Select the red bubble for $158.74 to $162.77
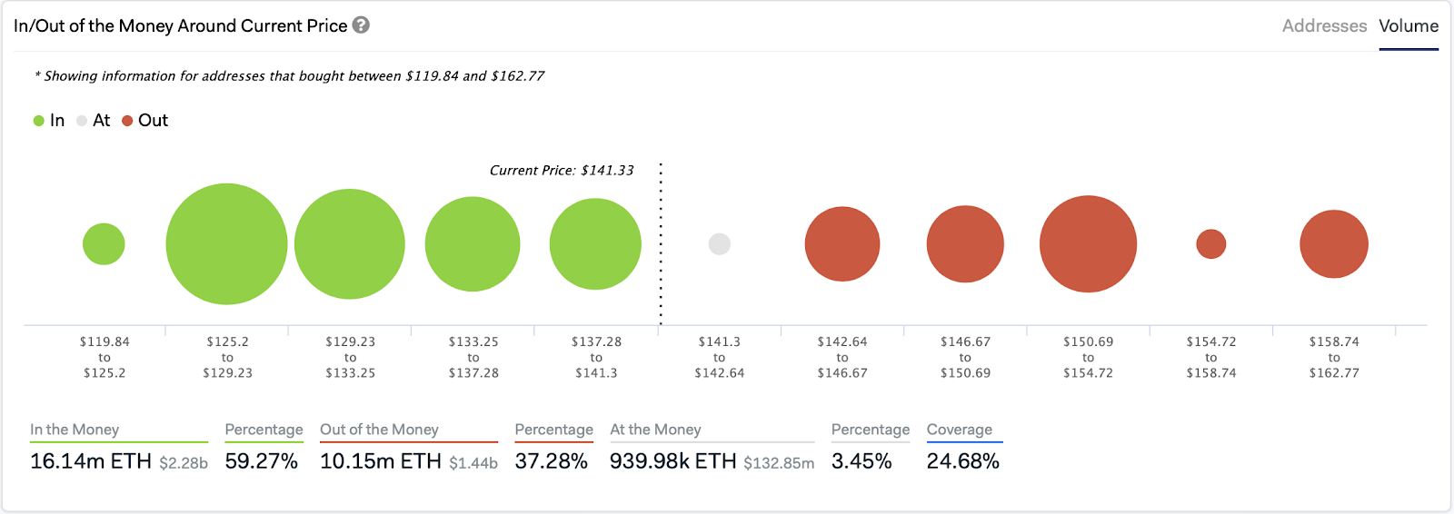Viewport: 1454px width, 514px height. tap(1334, 244)
